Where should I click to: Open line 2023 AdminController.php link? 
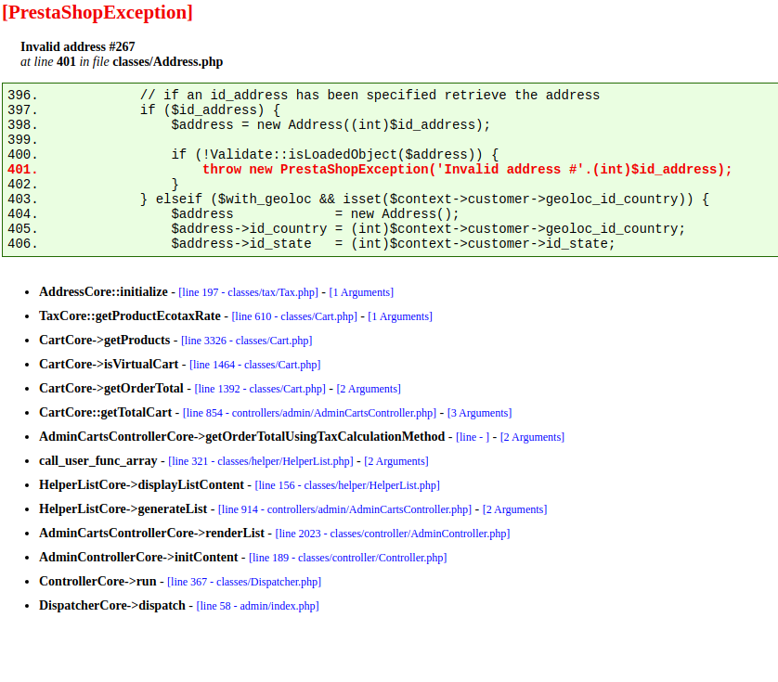pos(393,534)
